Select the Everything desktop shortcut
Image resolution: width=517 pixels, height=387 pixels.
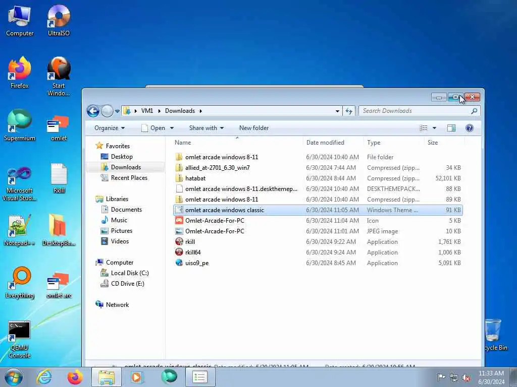pos(20,283)
